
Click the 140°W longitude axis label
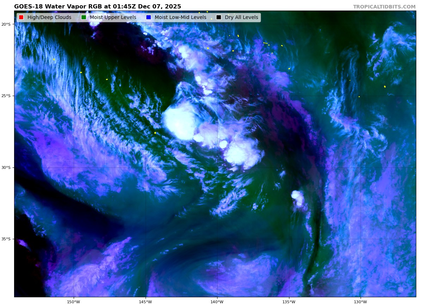(x=217, y=302)
